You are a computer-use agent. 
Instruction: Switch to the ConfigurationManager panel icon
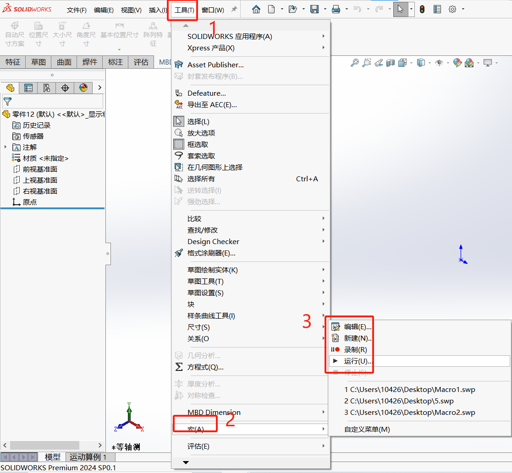(x=47, y=87)
